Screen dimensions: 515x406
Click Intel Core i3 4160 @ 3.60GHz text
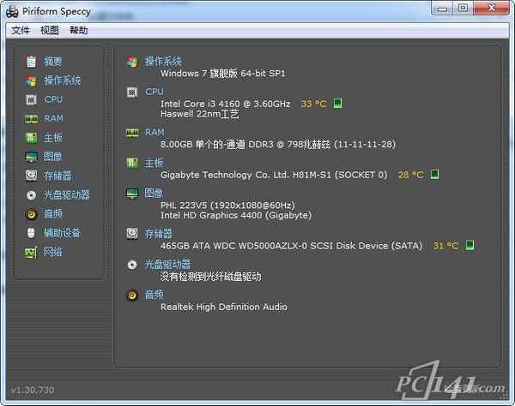point(225,104)
